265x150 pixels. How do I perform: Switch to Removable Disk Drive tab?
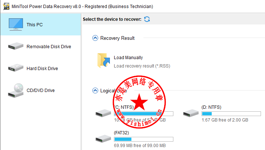41,46
